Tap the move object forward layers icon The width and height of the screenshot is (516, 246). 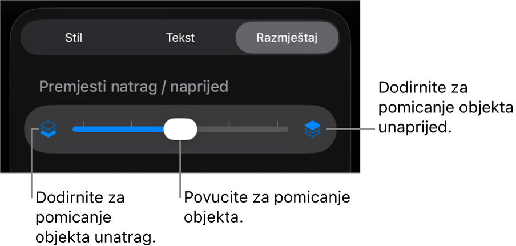click(x=312, y=129)
